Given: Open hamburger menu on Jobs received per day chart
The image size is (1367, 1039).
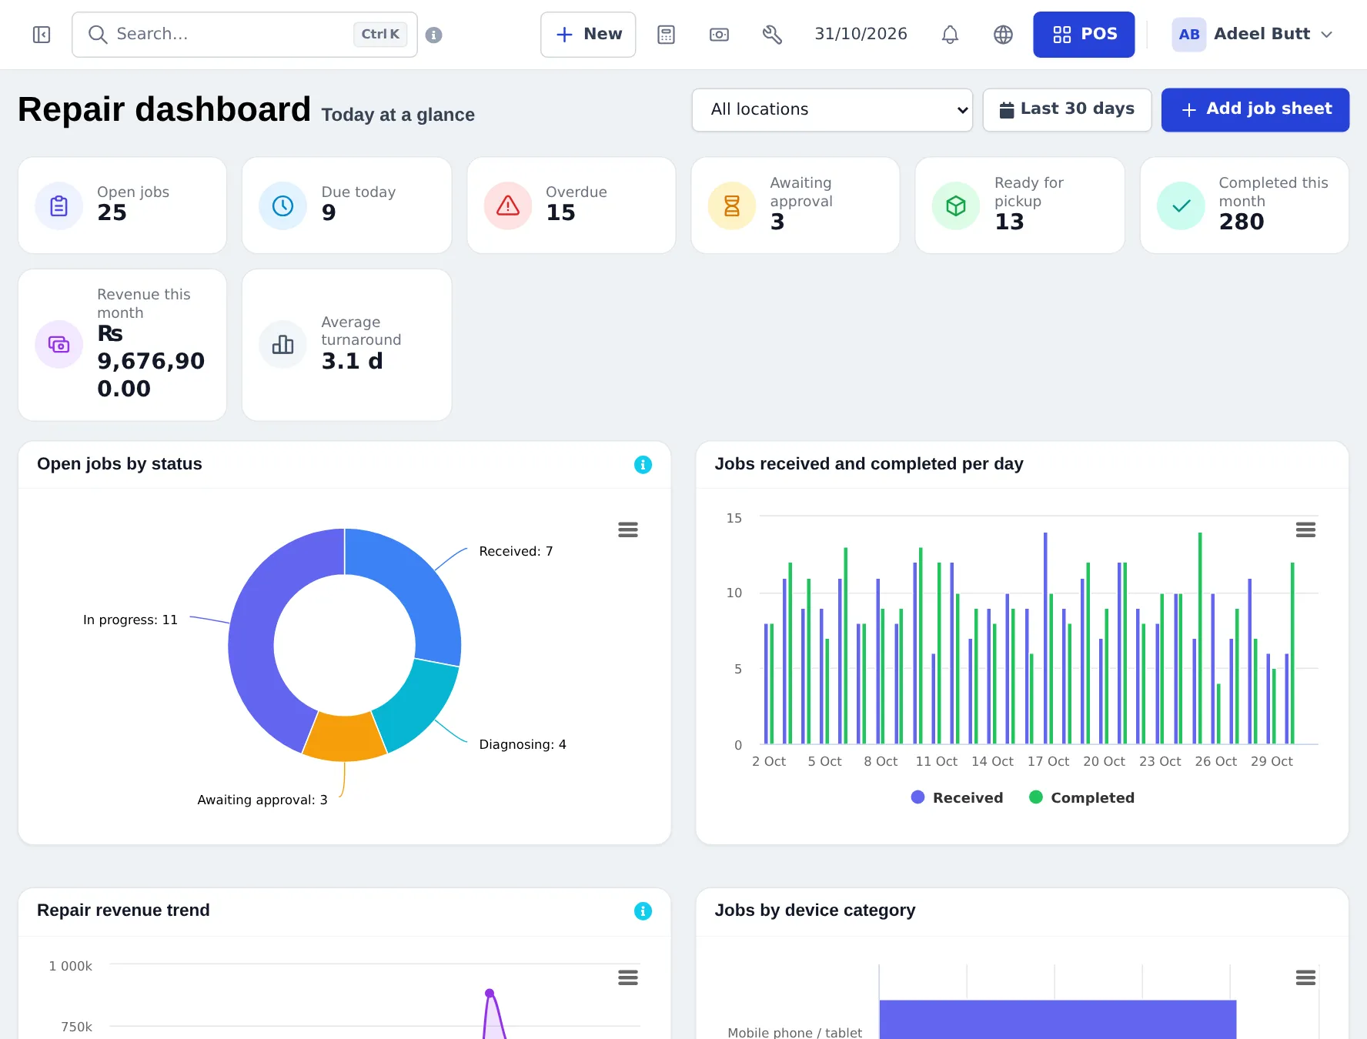Looking at the screenshot, I should 1305,530.
